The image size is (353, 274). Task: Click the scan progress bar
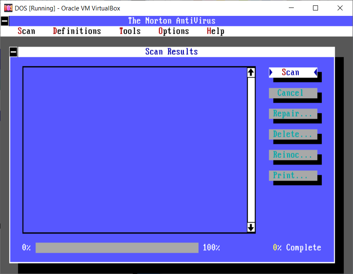(x=117, y=248)
